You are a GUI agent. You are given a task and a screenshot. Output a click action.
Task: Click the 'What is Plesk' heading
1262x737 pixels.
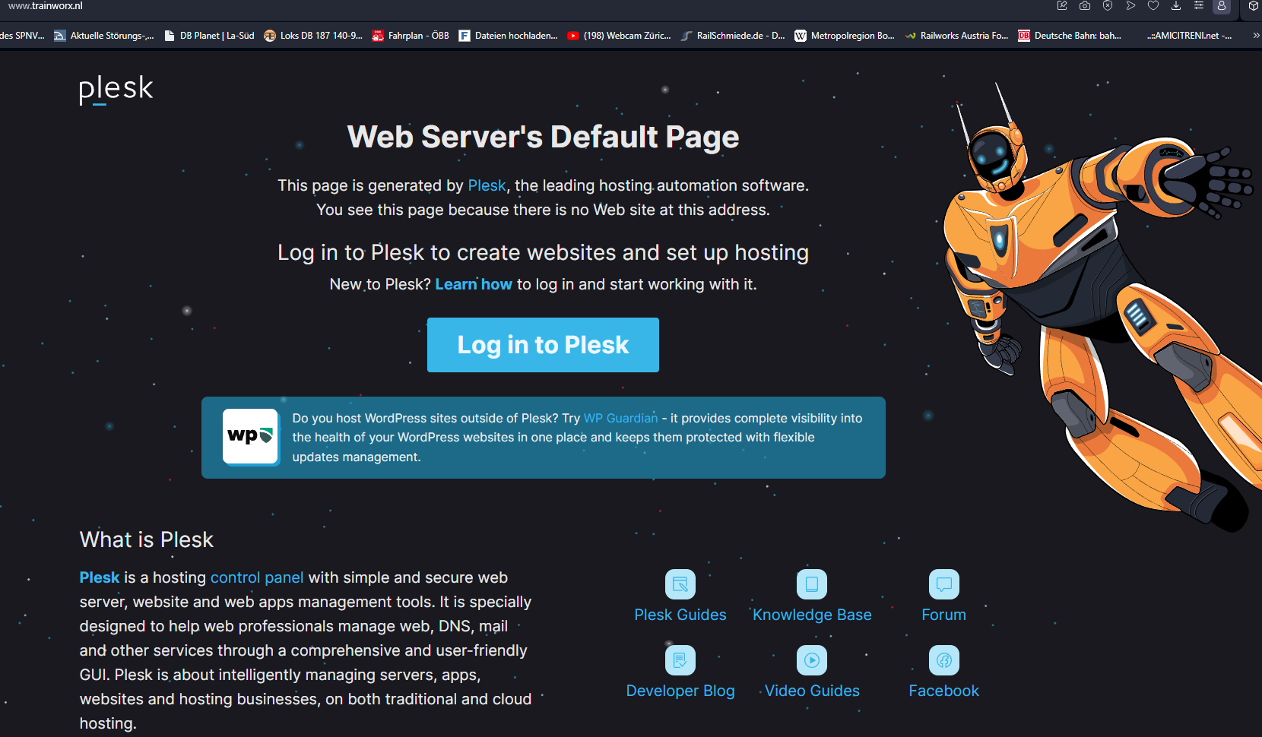tap(147, 539)
